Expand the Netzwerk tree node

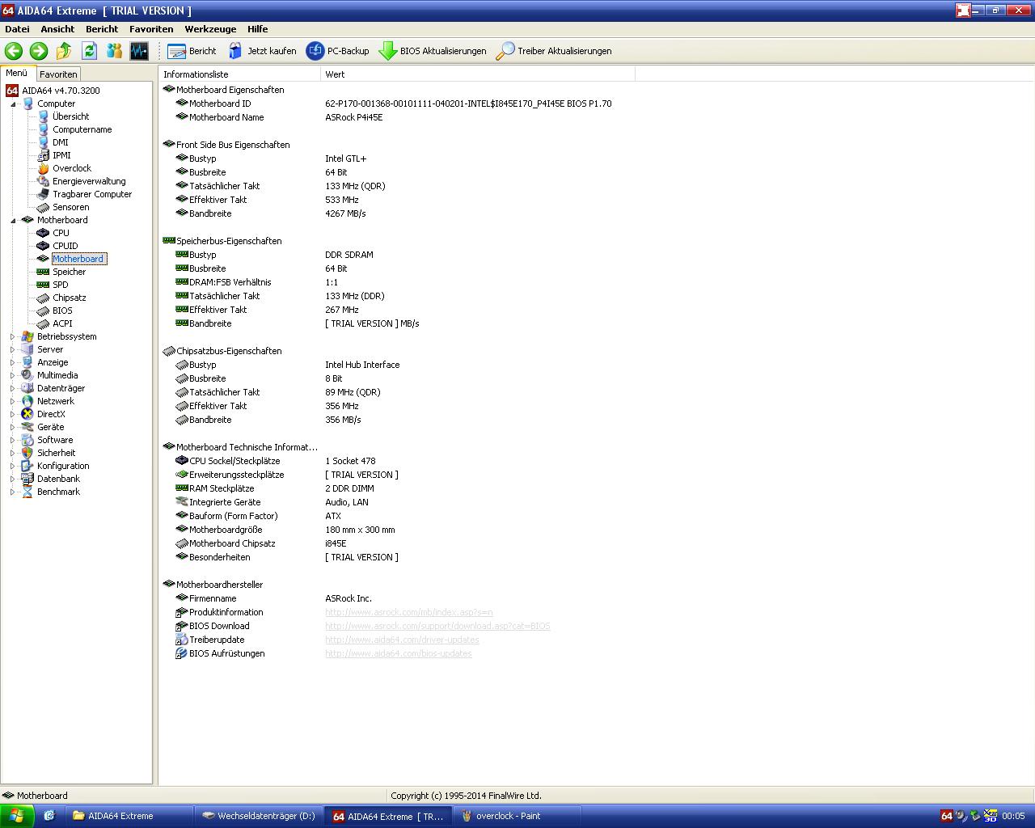pos(13,401)
